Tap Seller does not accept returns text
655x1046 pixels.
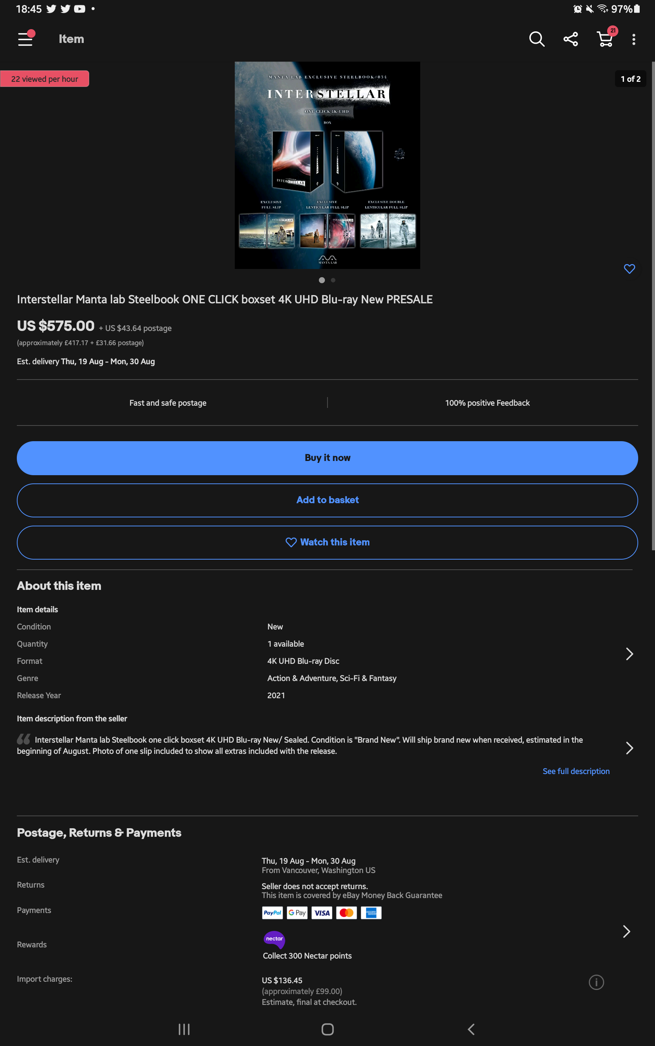pyautogui.click(x=314, y=886)
